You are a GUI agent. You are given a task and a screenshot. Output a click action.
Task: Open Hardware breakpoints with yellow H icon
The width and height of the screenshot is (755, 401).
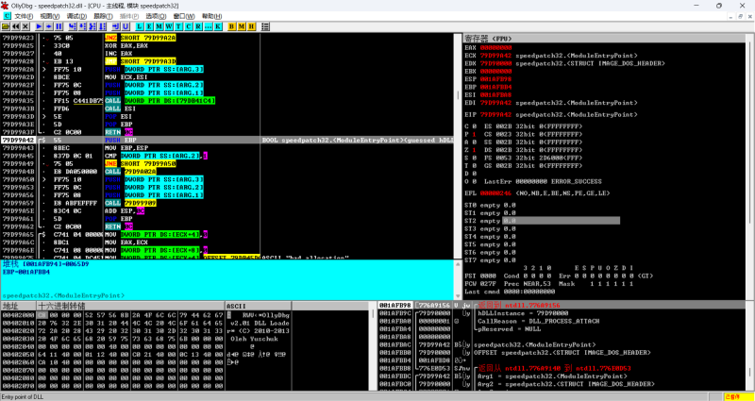pos(251,26)
